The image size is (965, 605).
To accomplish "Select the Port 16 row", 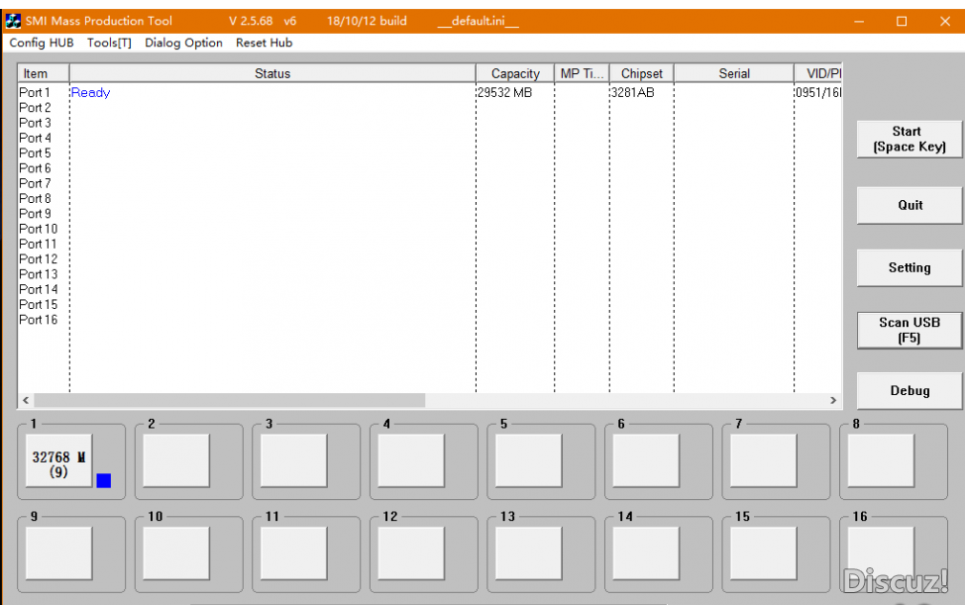I will click(x=430, y=320).
